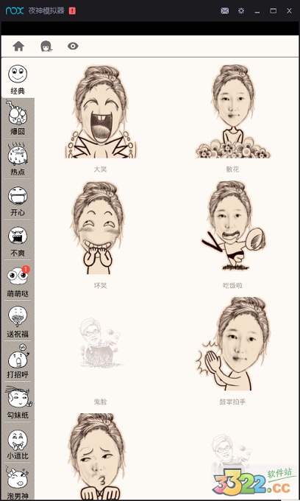Go to the home screen icon
Image resolution: width=300 pixels, height=501 pixels.
(x=18, y=46)
